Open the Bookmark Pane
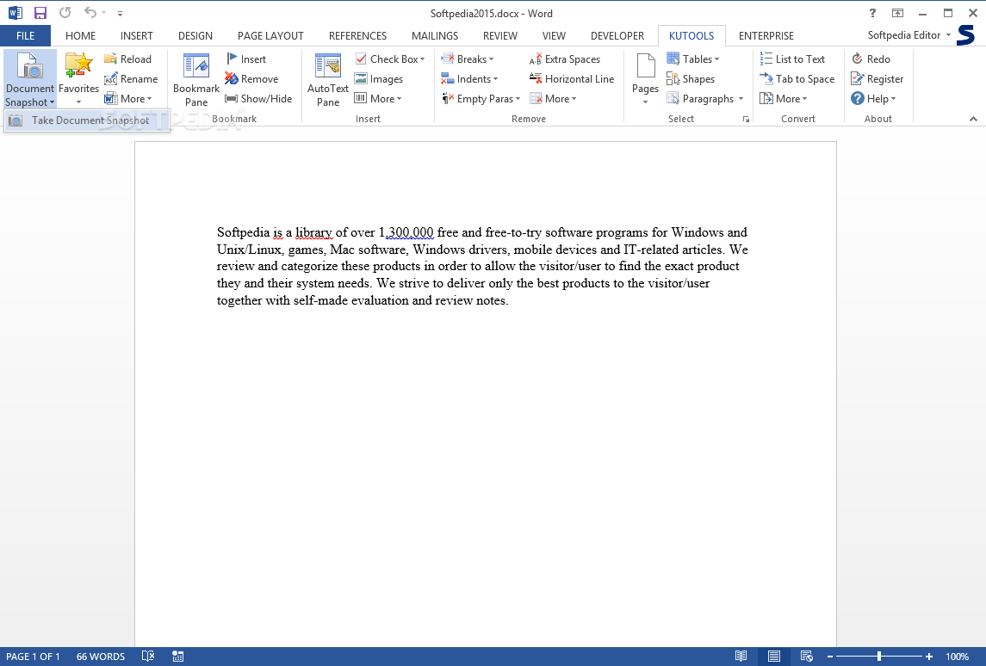The width and height of the screenshot is (986, 666). pos(196,80)
